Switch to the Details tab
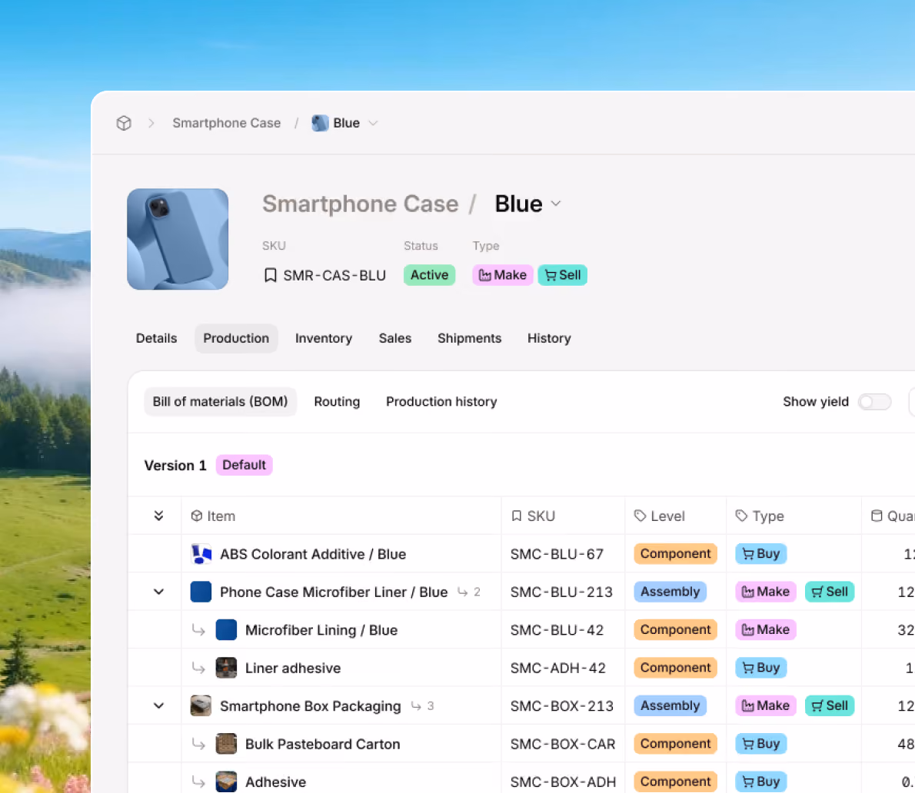The height and width of the screenshot is (793, 915). (x=156, y=338)
